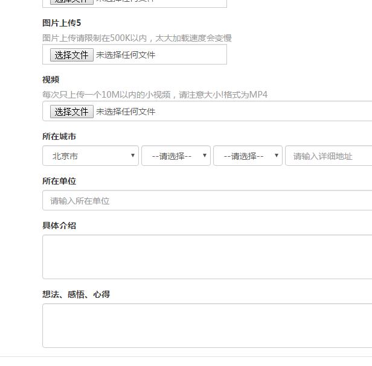The image size is (372, 366).
Task: Click the 所在单位 label
Action: 59,181
